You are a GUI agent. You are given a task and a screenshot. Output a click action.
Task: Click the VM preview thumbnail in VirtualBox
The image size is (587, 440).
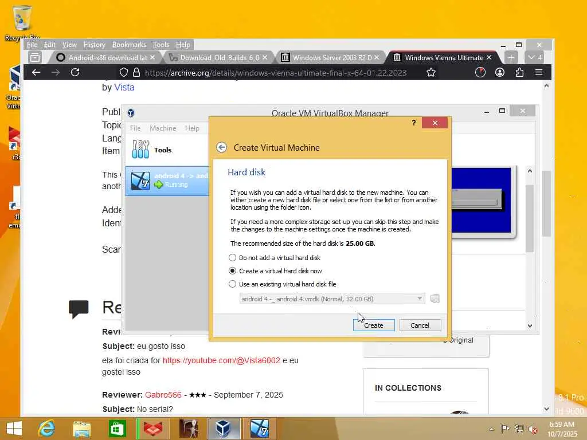click(x=482, y=201)
